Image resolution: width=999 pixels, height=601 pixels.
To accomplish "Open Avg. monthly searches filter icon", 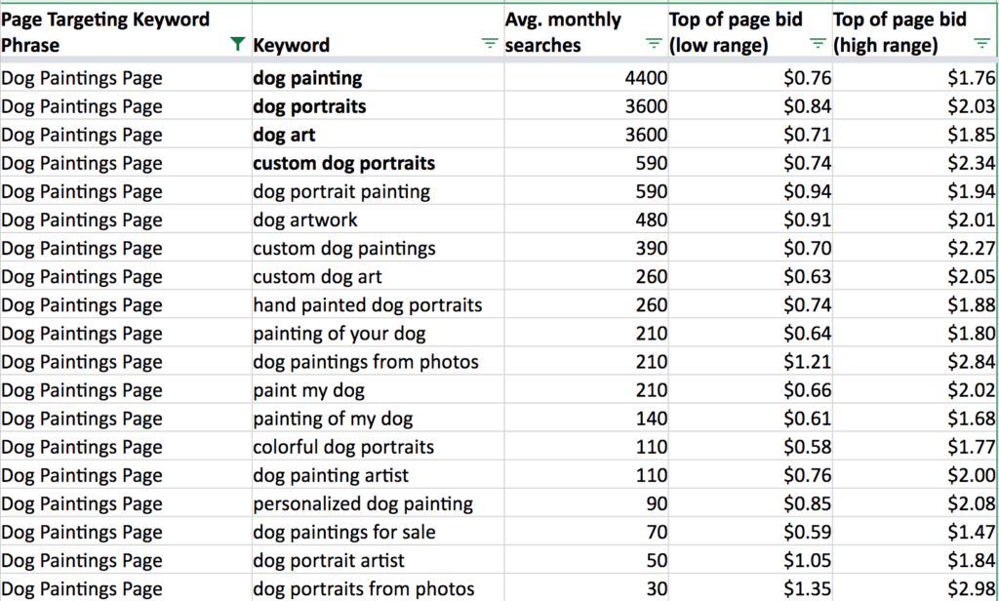I will pyautogui.click(x=653, y=44).
